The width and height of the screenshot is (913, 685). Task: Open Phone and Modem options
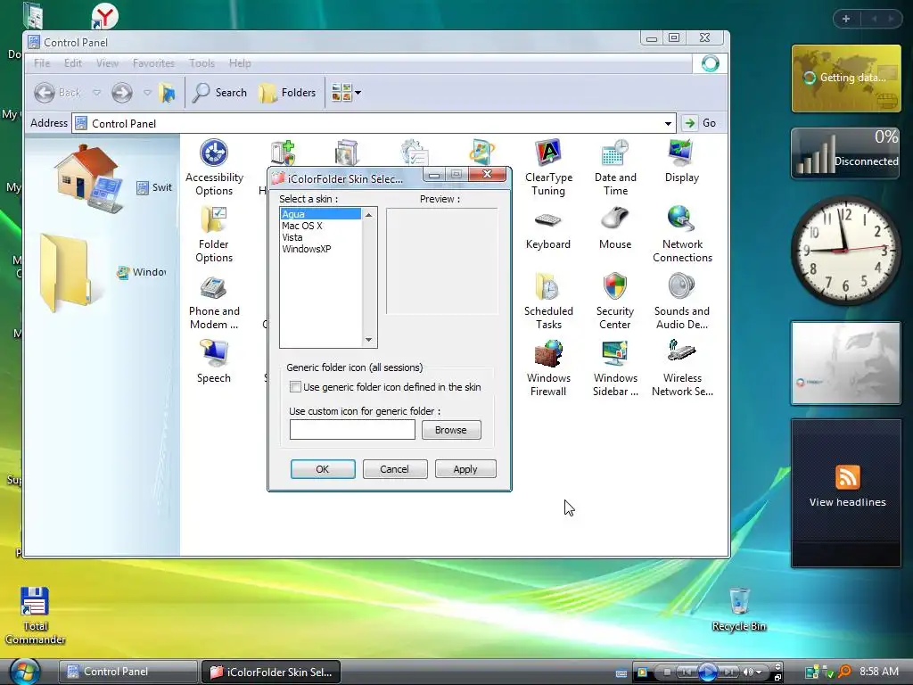click(x=214, y=301)
